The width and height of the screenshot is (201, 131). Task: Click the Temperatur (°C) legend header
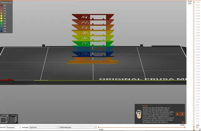[6, 3]
